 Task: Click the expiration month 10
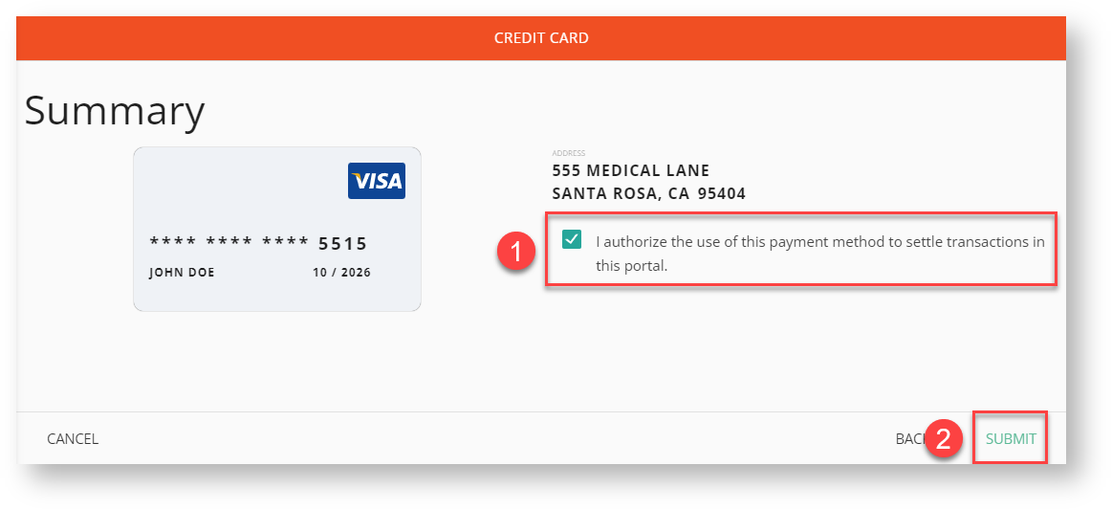(x=320, y=273)
